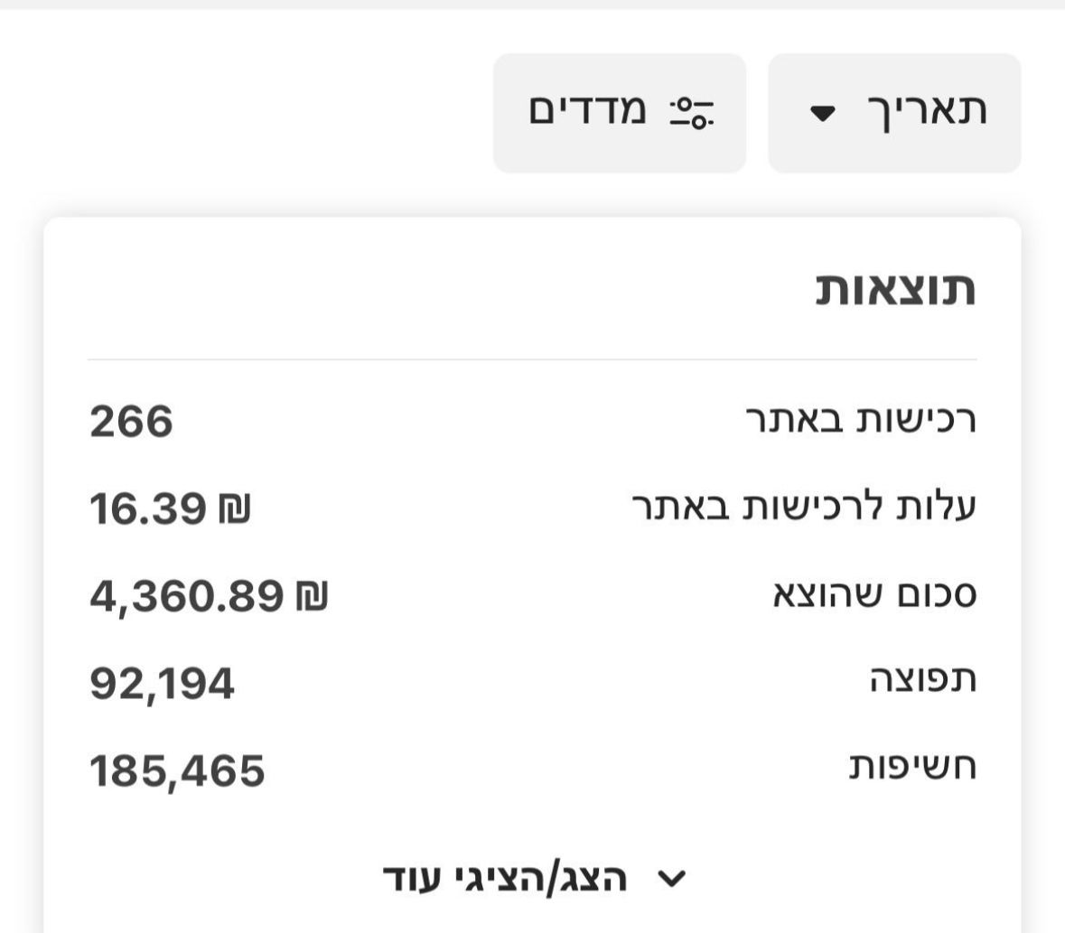The image size is (1065, 933).
Task: Click the arrow beside תאריך
Action: (823, 114)
